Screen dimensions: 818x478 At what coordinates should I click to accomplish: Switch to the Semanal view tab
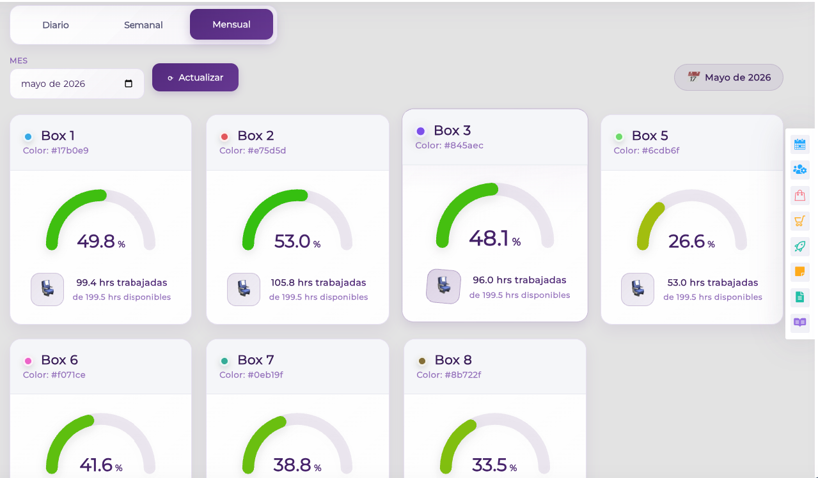[x=143, y=25]
